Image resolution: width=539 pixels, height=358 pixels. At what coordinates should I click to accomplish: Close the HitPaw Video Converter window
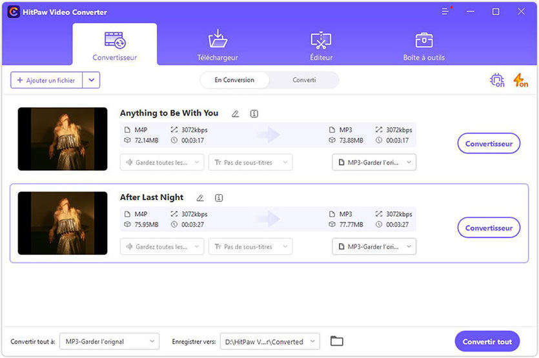point(521,12)
